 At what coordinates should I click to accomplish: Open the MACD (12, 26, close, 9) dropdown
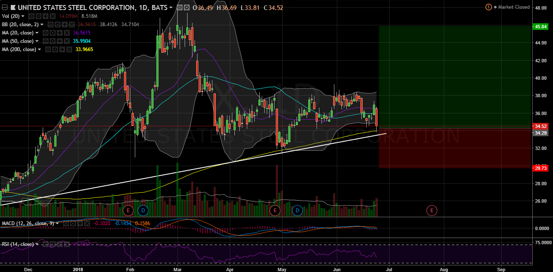click(x=57, y=223)
